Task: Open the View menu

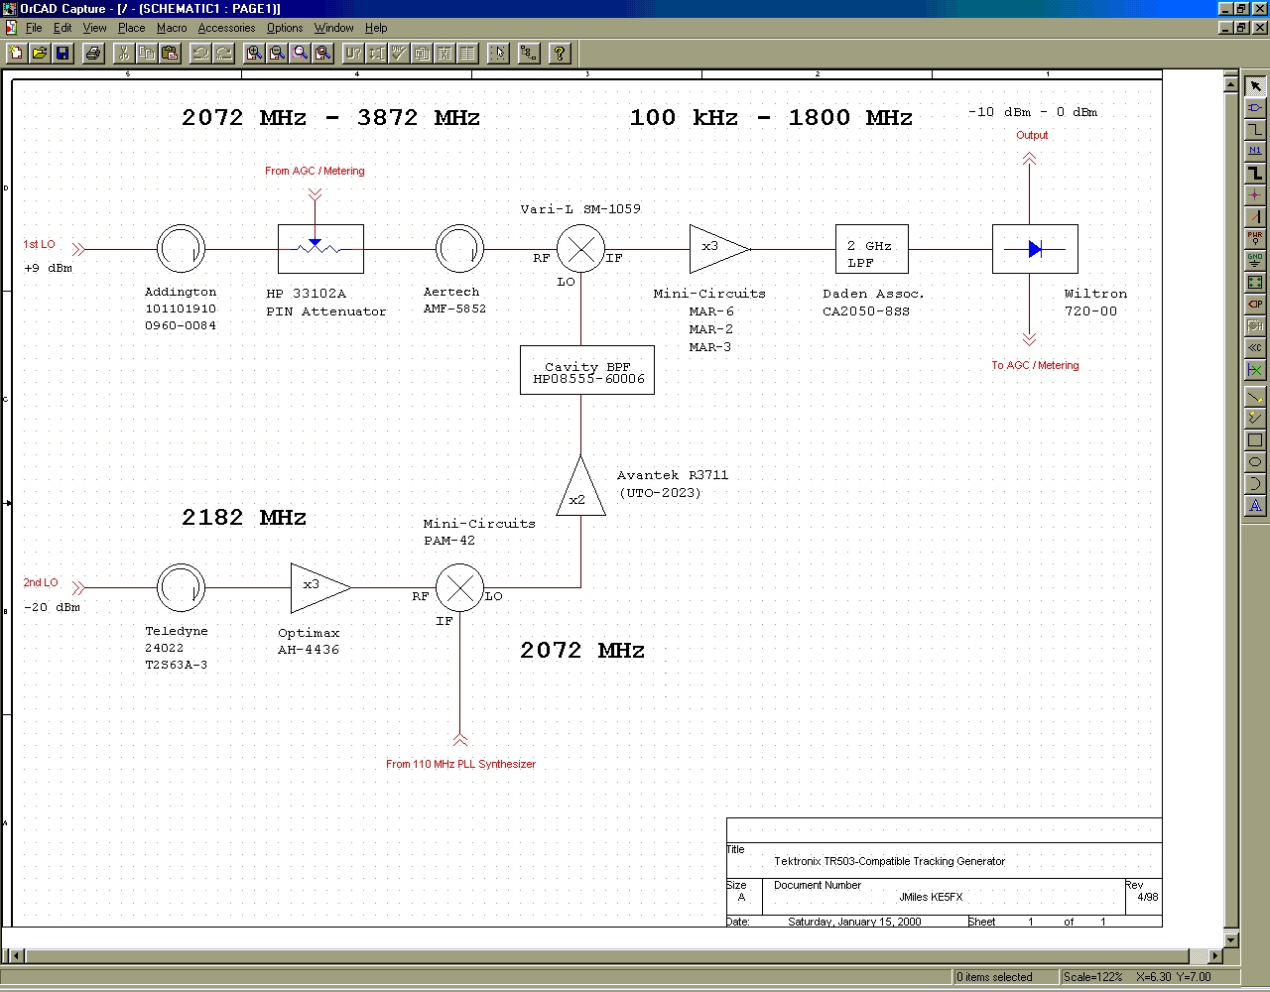Action: pyautogui.click(x=94, y=28)
